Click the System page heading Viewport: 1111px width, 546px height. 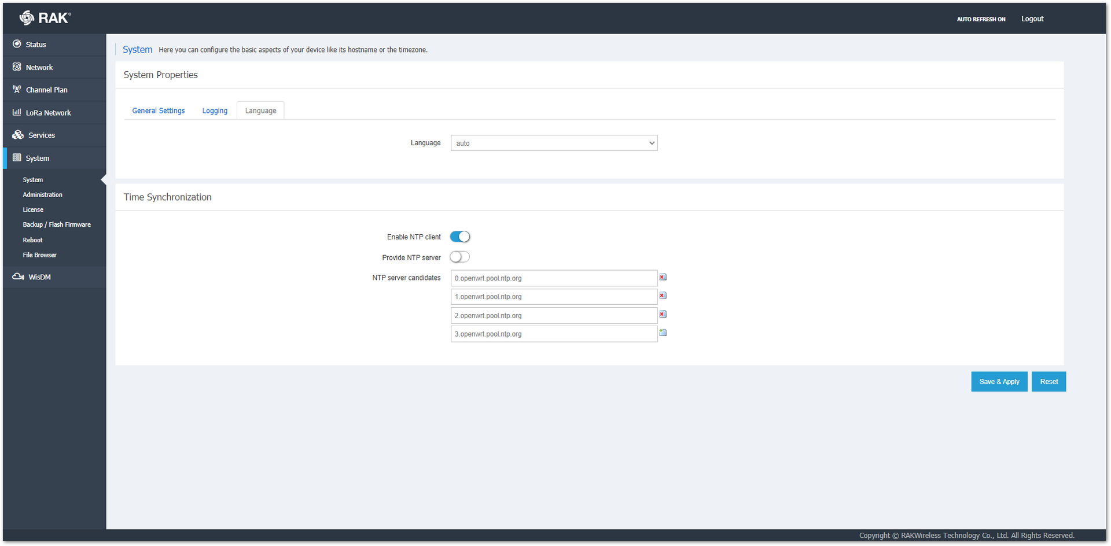[x=137, y=50]
